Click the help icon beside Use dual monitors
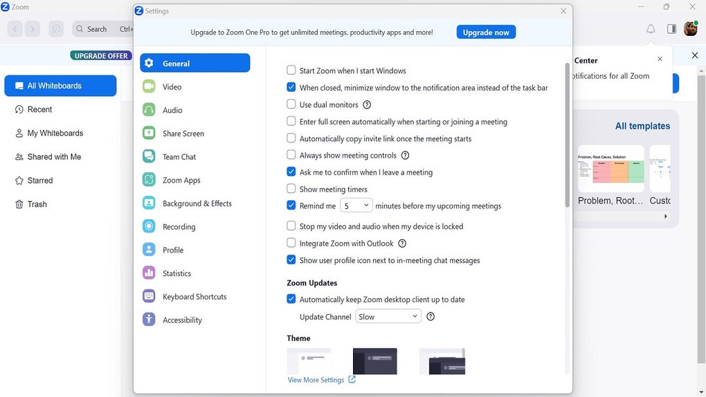This screenshot has height=397, width=706. click(x=367, y=105)
